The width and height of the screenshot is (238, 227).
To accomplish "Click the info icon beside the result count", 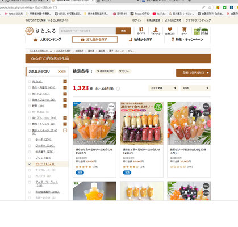I will coord(118,89).
